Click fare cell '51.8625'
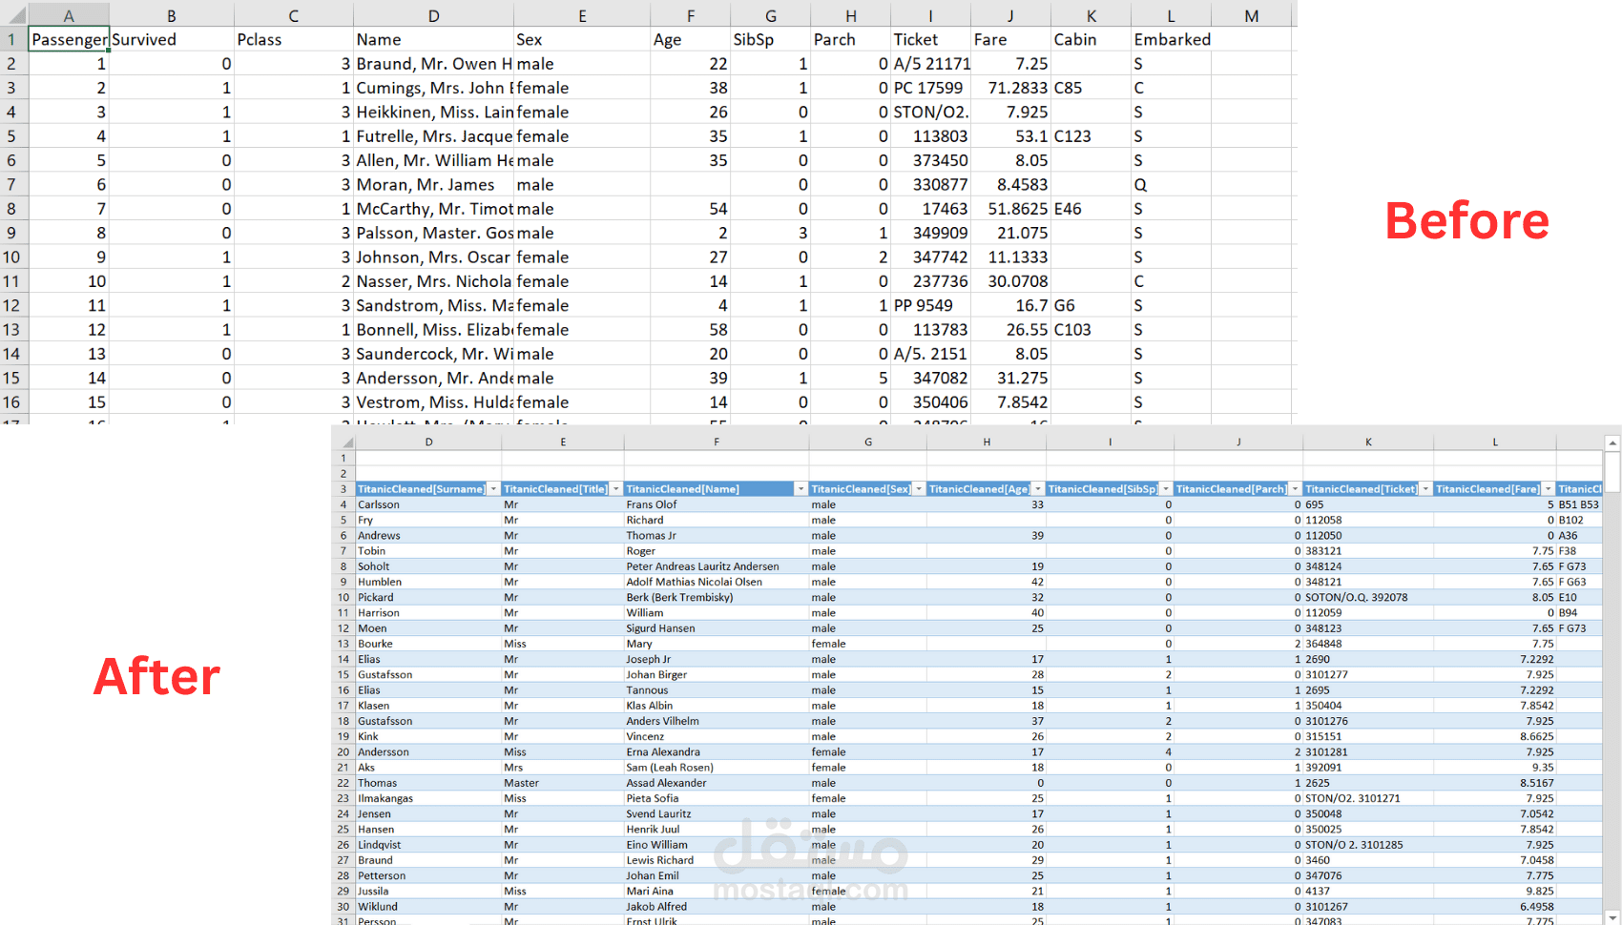Viewport: 1622px width, 925px height. coord(1011,209)
